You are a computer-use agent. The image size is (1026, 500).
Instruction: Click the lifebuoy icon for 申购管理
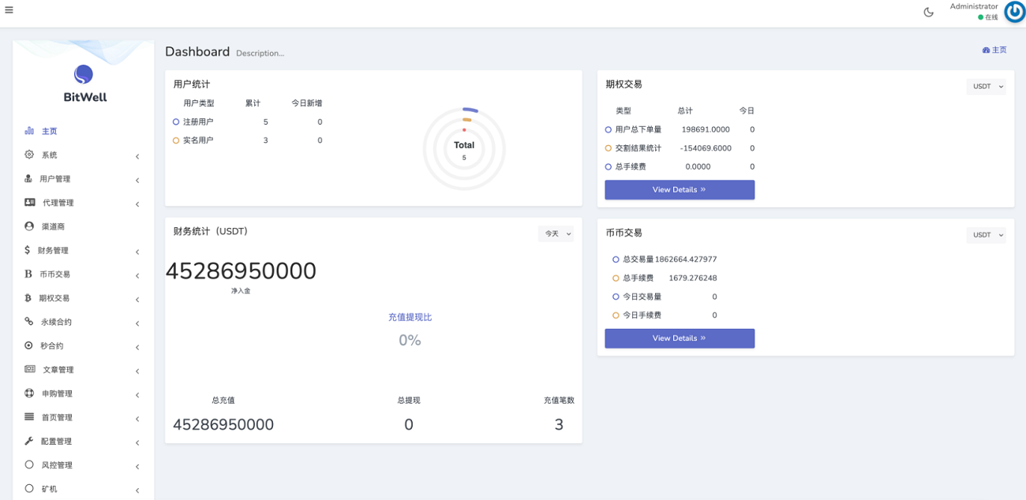click(x=29, y=393)
